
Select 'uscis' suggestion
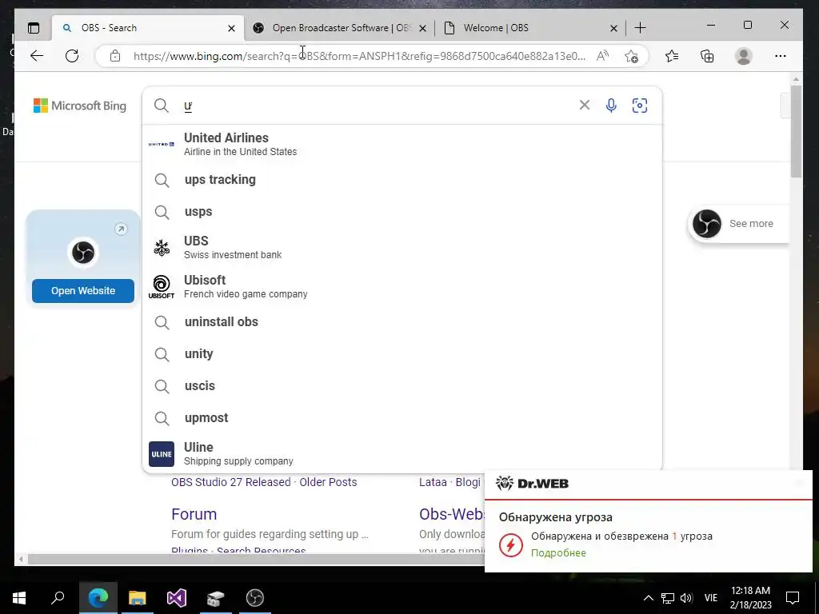(x=402, y=386)
